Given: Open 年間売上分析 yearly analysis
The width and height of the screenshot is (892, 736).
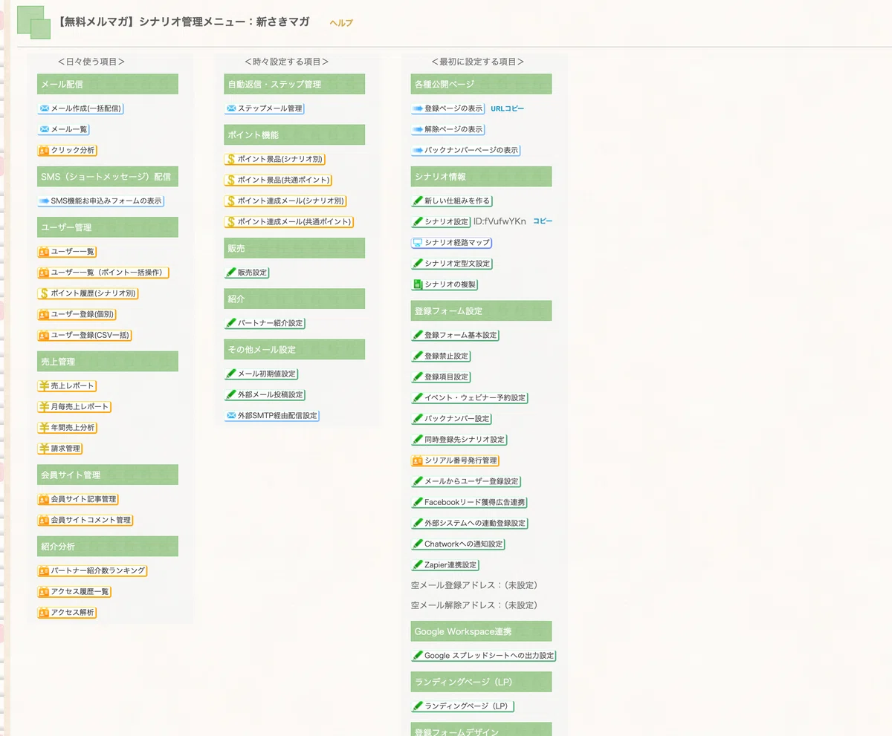Looking at the screenshot, I should (67, 428).
